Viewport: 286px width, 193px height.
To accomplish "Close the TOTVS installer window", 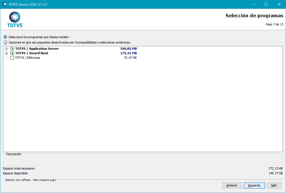I will 279,4.
